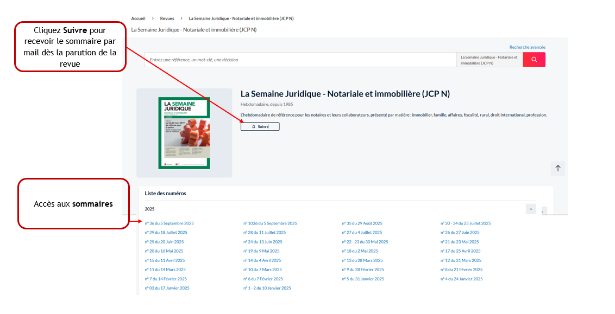Open the La Semaine Juridique cover thumbnail
615x314 pixels.
(184, 133)
